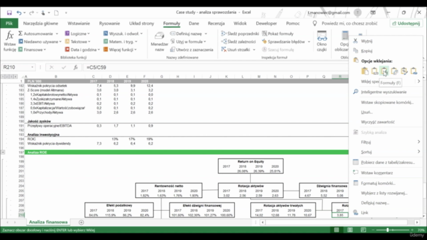
Task: Click Śledź poprzedniki
Action: [240, 34]
